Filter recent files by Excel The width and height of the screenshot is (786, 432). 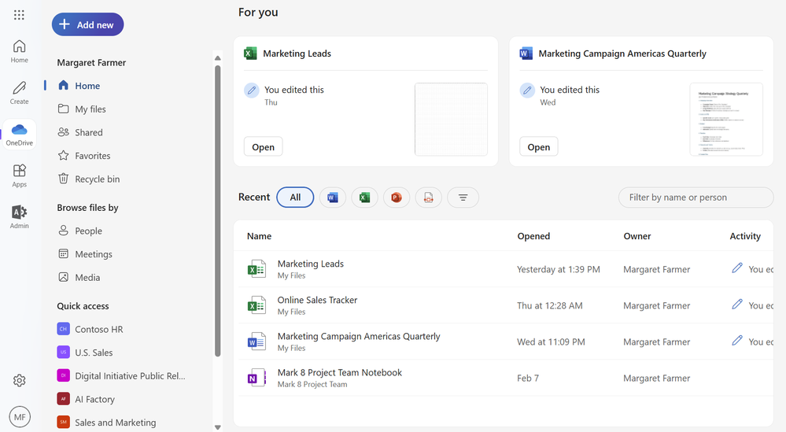click(364, 198)
